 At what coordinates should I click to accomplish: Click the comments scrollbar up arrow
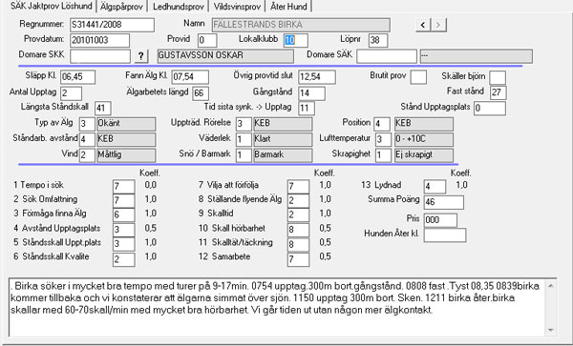[x=551, y=285]
